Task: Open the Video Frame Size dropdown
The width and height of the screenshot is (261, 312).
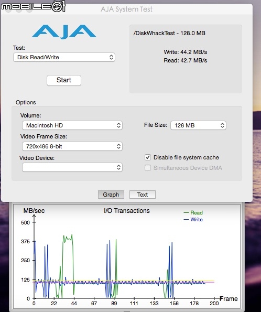Action: click(x=72, y=146)
